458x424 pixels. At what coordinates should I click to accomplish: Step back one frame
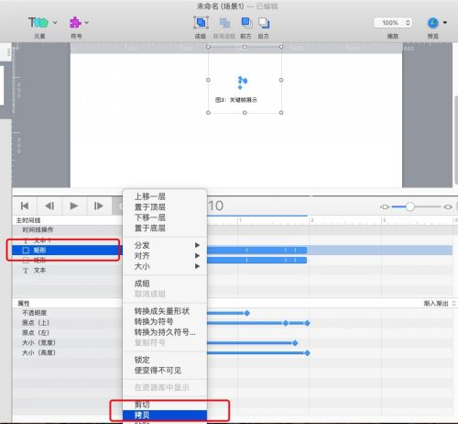pos(49,206)
